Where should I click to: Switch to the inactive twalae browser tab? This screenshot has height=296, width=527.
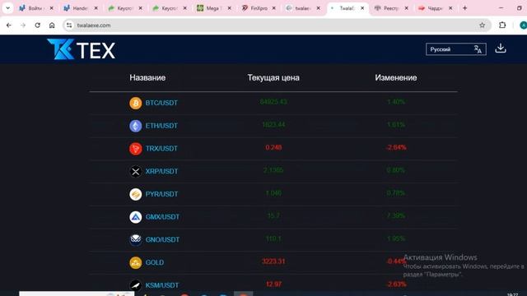(303, 8)
